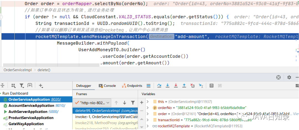Select AccountServiceApplication in Run Dashboard

[31, 105]
